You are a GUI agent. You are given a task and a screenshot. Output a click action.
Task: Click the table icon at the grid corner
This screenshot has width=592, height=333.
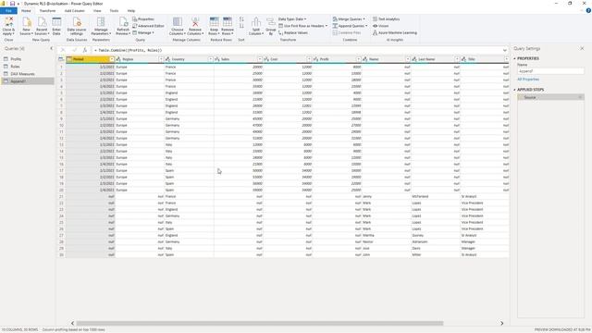(x=61, y=59)
